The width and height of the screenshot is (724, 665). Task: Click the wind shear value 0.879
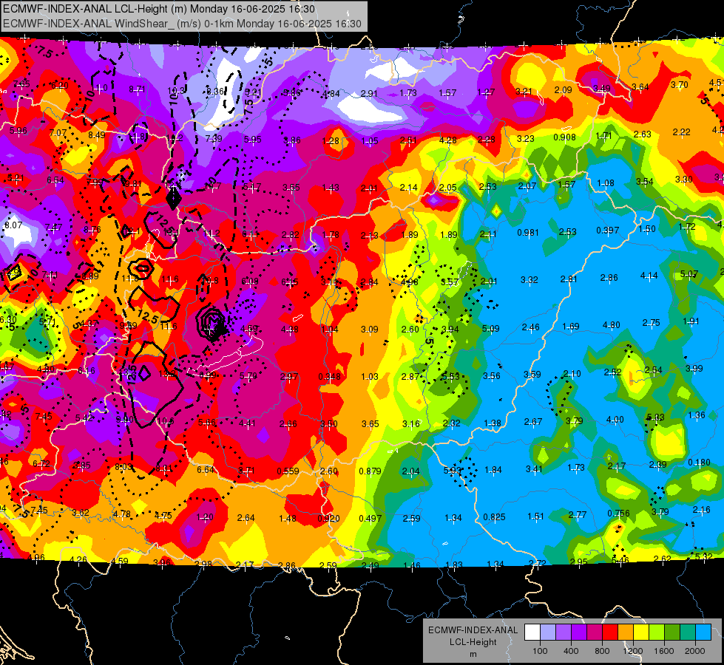(371, 471)
